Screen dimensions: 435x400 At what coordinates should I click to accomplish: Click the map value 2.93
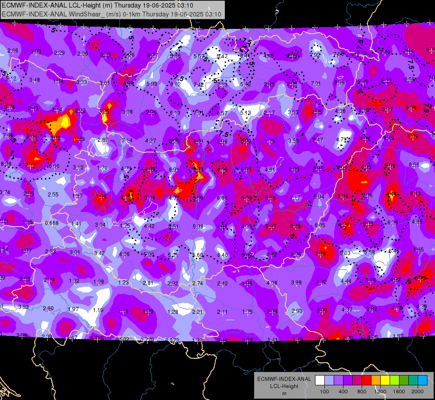[x=297, y=311]
